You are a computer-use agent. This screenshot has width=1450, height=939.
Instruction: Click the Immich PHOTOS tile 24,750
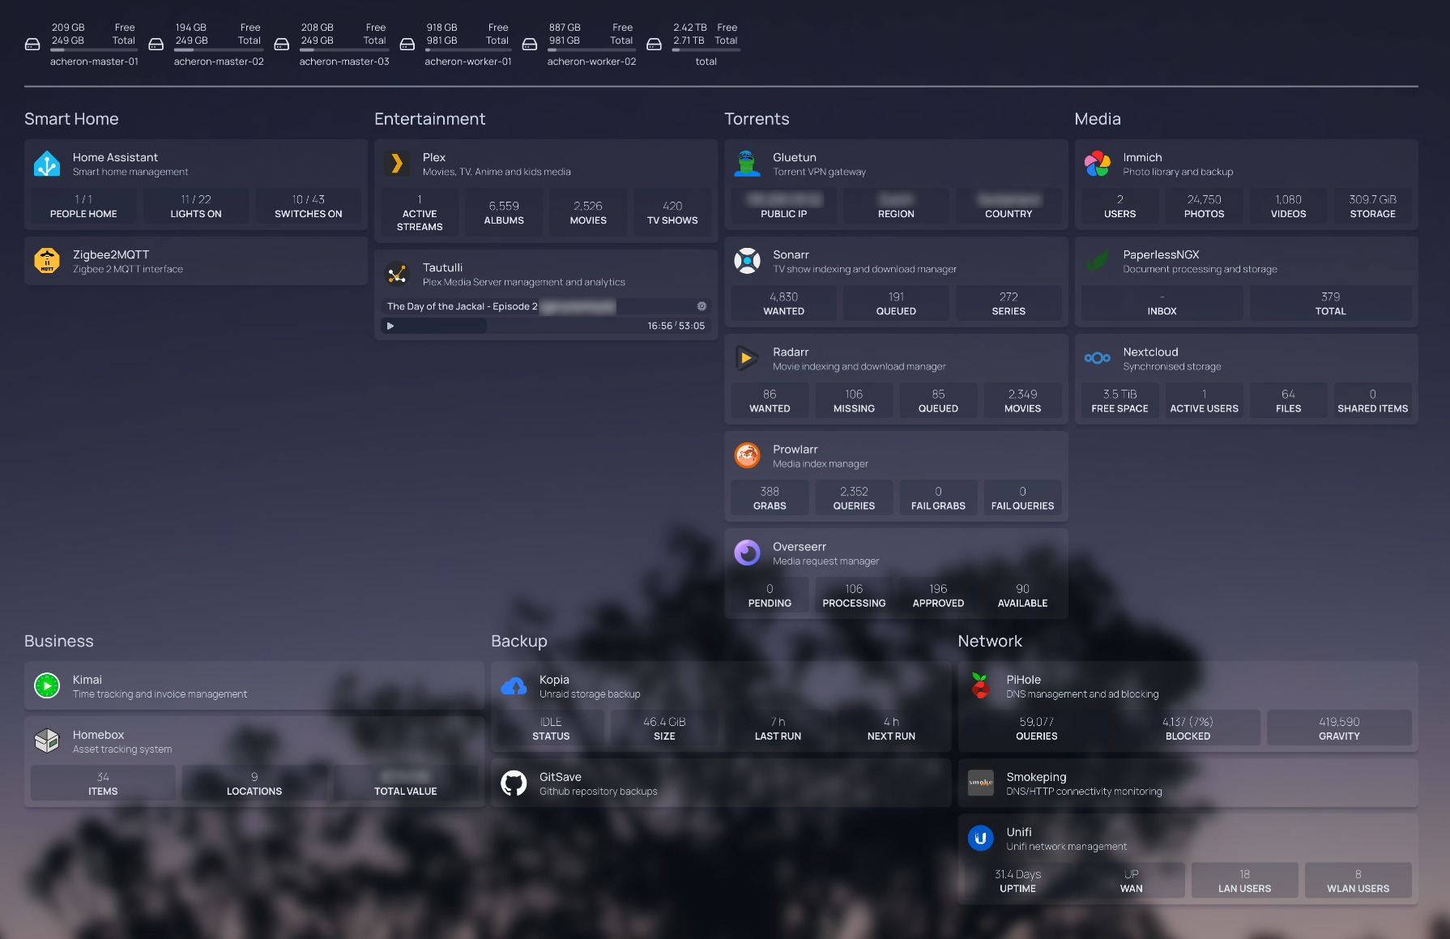click(x=1204, y=206)
